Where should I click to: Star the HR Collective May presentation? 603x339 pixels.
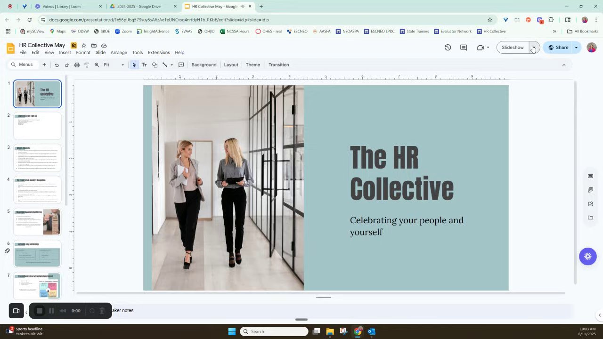(x=84, y=45)
